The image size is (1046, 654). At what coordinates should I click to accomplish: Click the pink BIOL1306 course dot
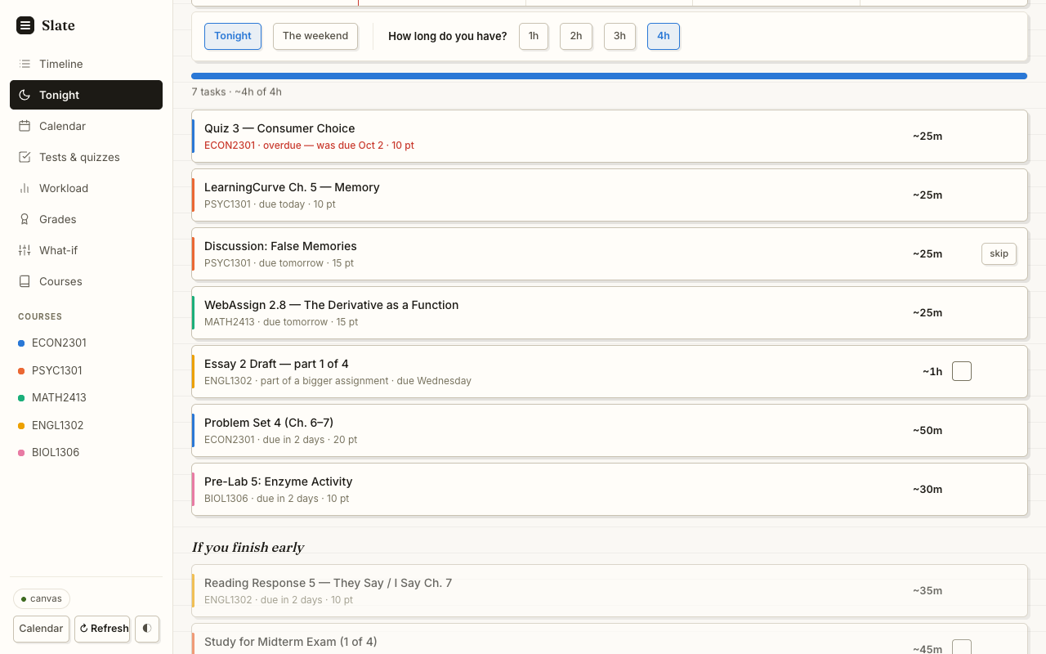point(21,453)
